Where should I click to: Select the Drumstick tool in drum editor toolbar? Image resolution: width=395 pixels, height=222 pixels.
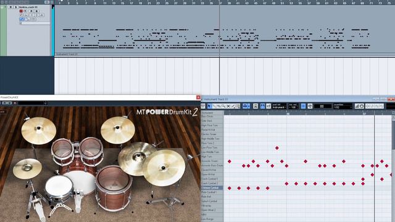215,106
